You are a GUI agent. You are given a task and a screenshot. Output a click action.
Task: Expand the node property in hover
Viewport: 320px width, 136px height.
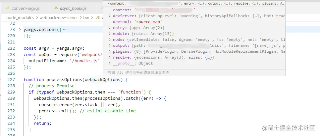109,40
